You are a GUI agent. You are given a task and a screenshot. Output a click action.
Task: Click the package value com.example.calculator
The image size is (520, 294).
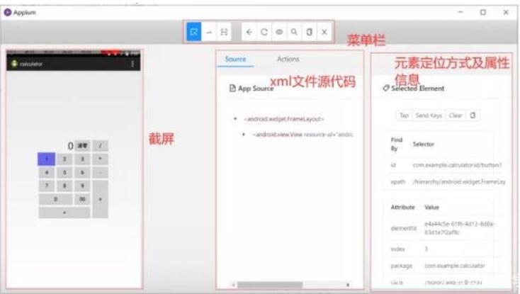[x=455, y=266]
